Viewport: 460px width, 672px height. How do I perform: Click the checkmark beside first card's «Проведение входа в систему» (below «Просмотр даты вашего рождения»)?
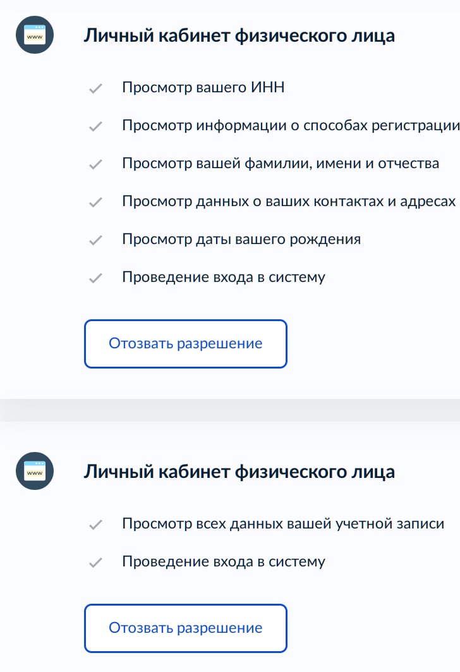click(x=95, y=278)
